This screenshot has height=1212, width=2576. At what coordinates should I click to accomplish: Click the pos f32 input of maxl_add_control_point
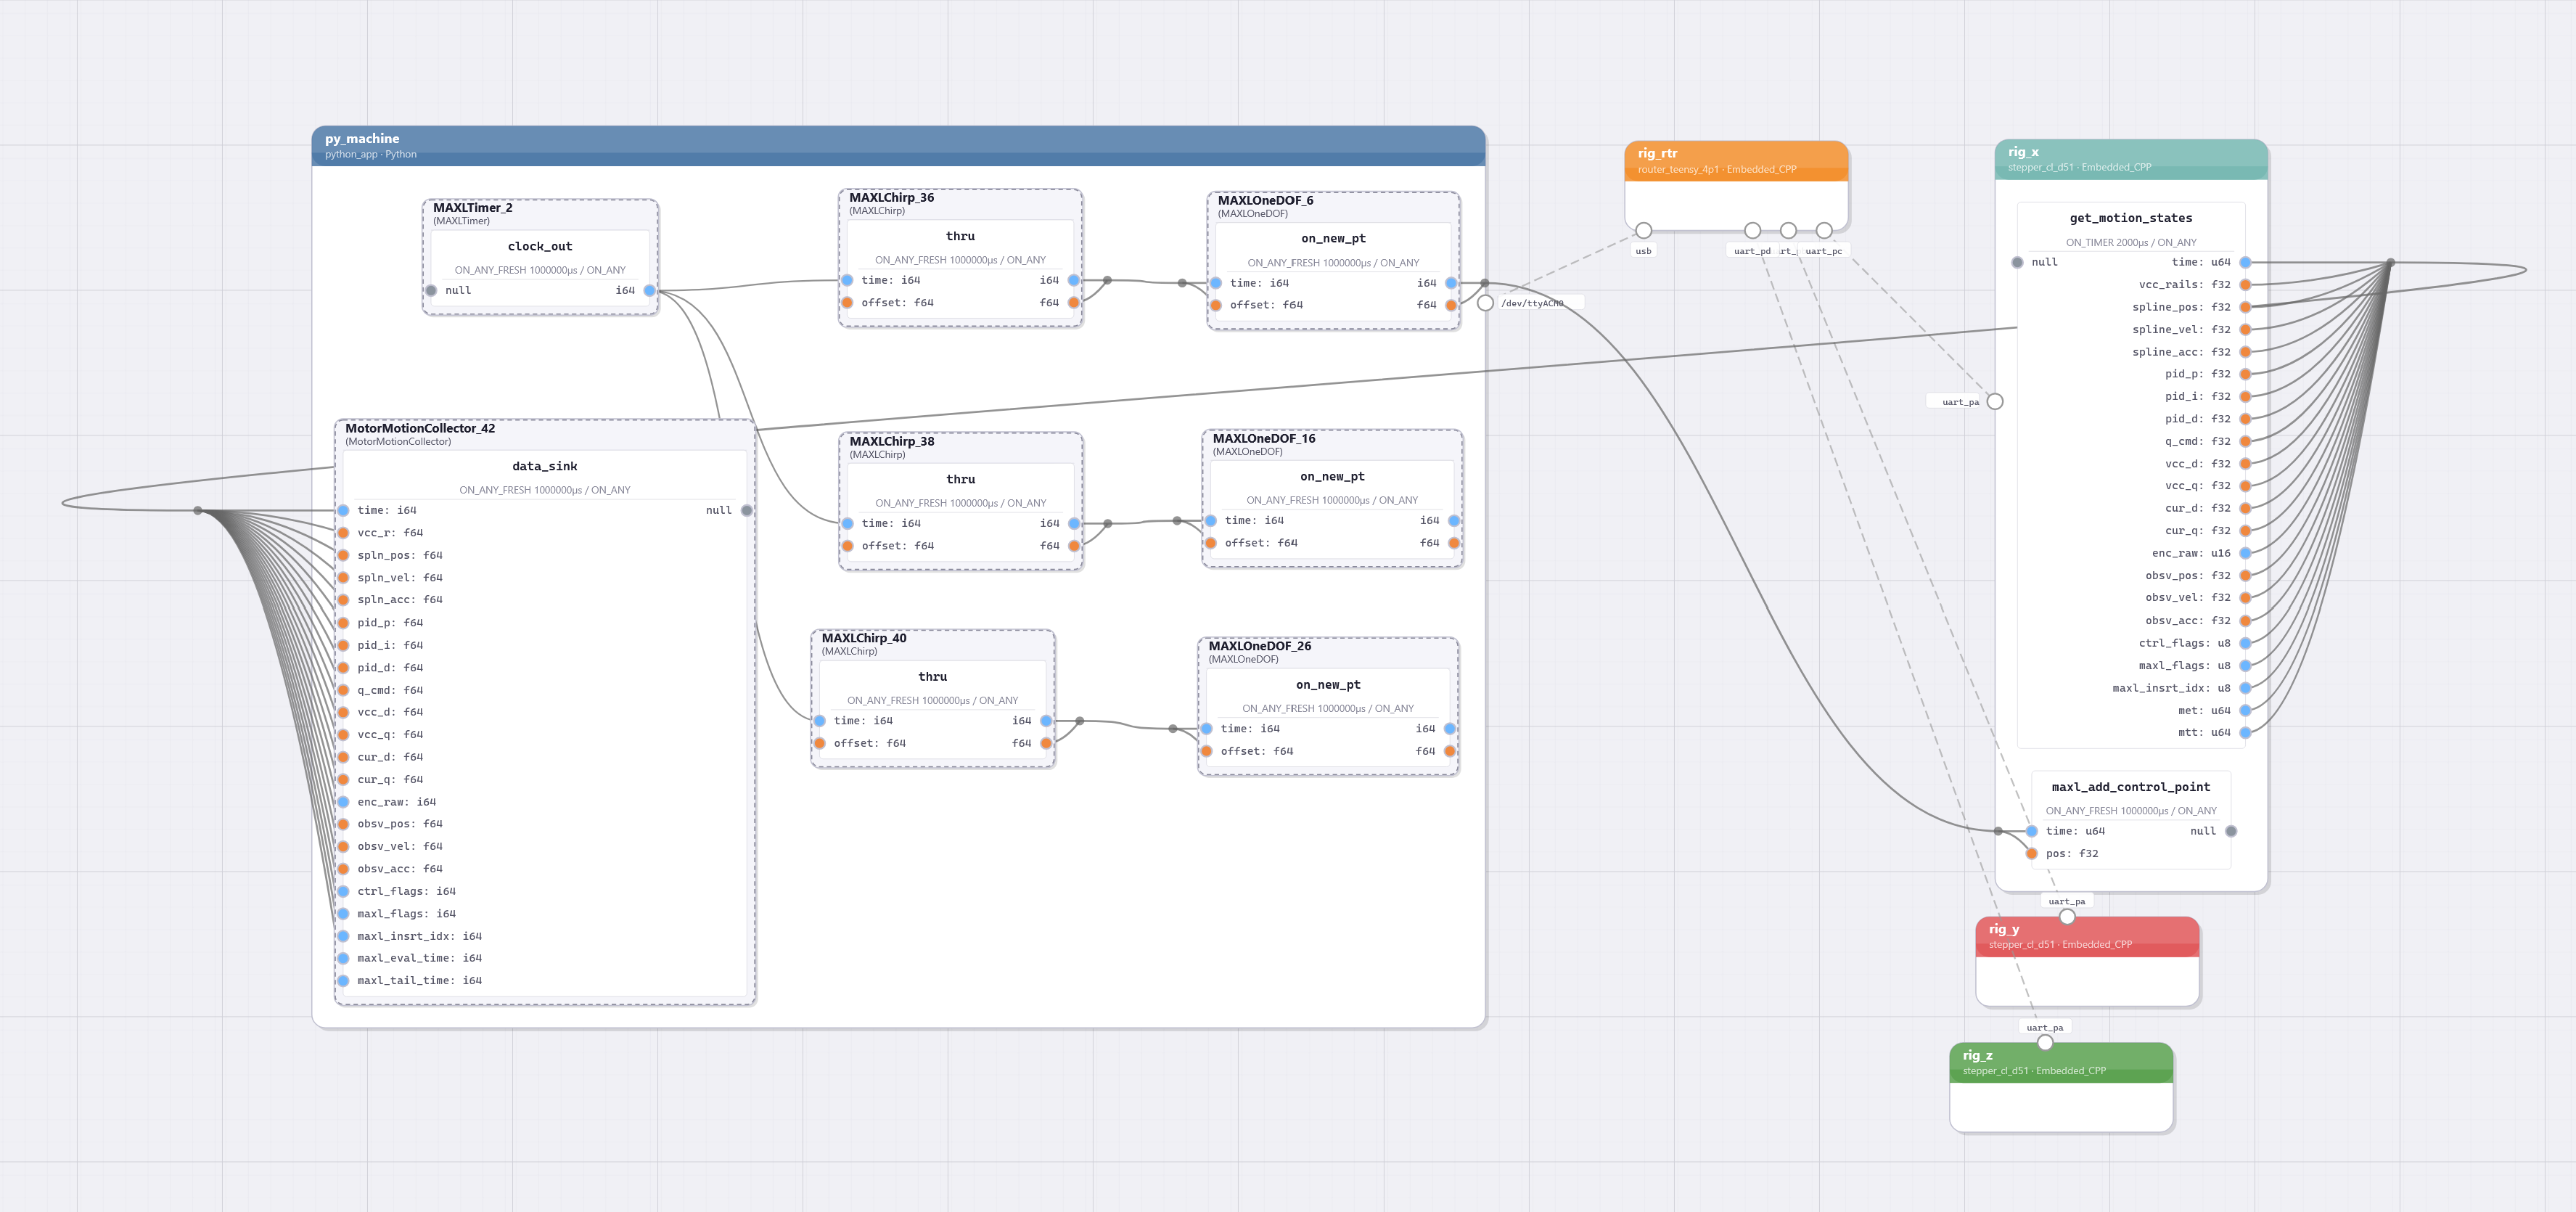(x=2031, y=853)
